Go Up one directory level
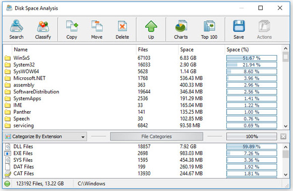The width and height of the screenshot is (293, 191). [x=151, y=29]
